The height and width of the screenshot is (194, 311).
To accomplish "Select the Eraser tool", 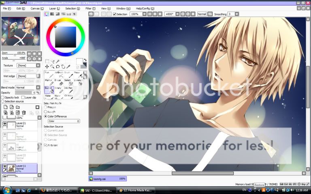I will point(59,82).
